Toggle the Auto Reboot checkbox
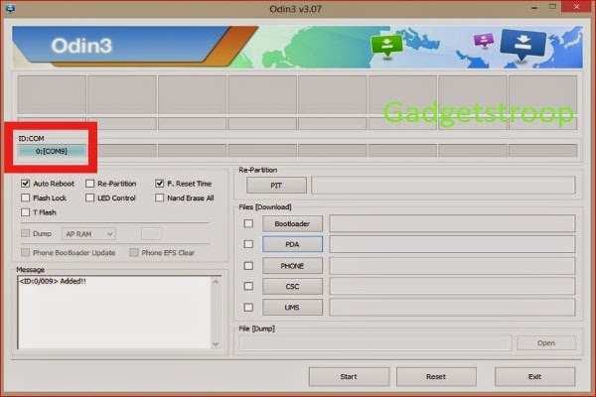This screenshot has height=397, width=596. [25, 184]
